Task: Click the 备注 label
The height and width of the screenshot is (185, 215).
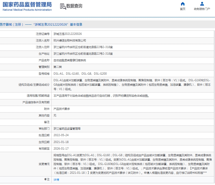Action: (47, 122)
